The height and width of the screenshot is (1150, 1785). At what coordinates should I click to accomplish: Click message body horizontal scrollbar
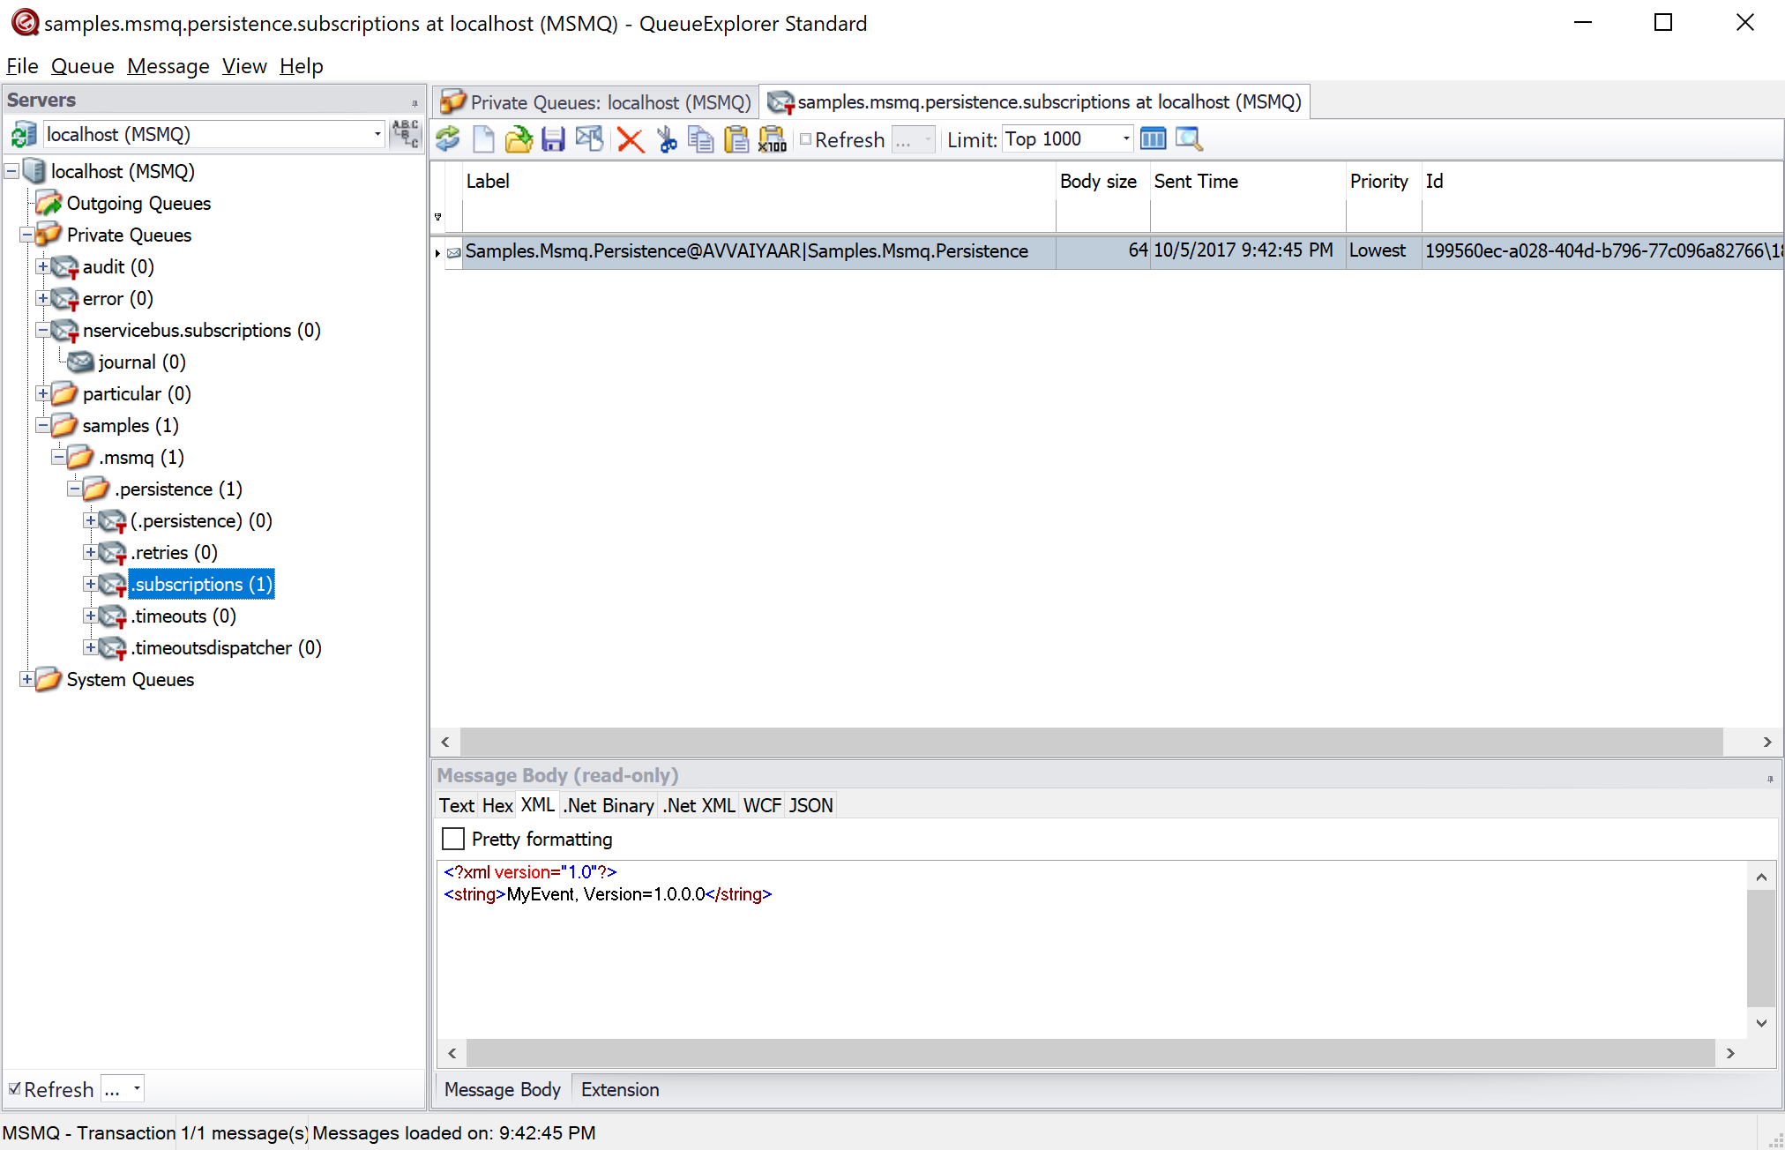[x=1090, y=1052]
